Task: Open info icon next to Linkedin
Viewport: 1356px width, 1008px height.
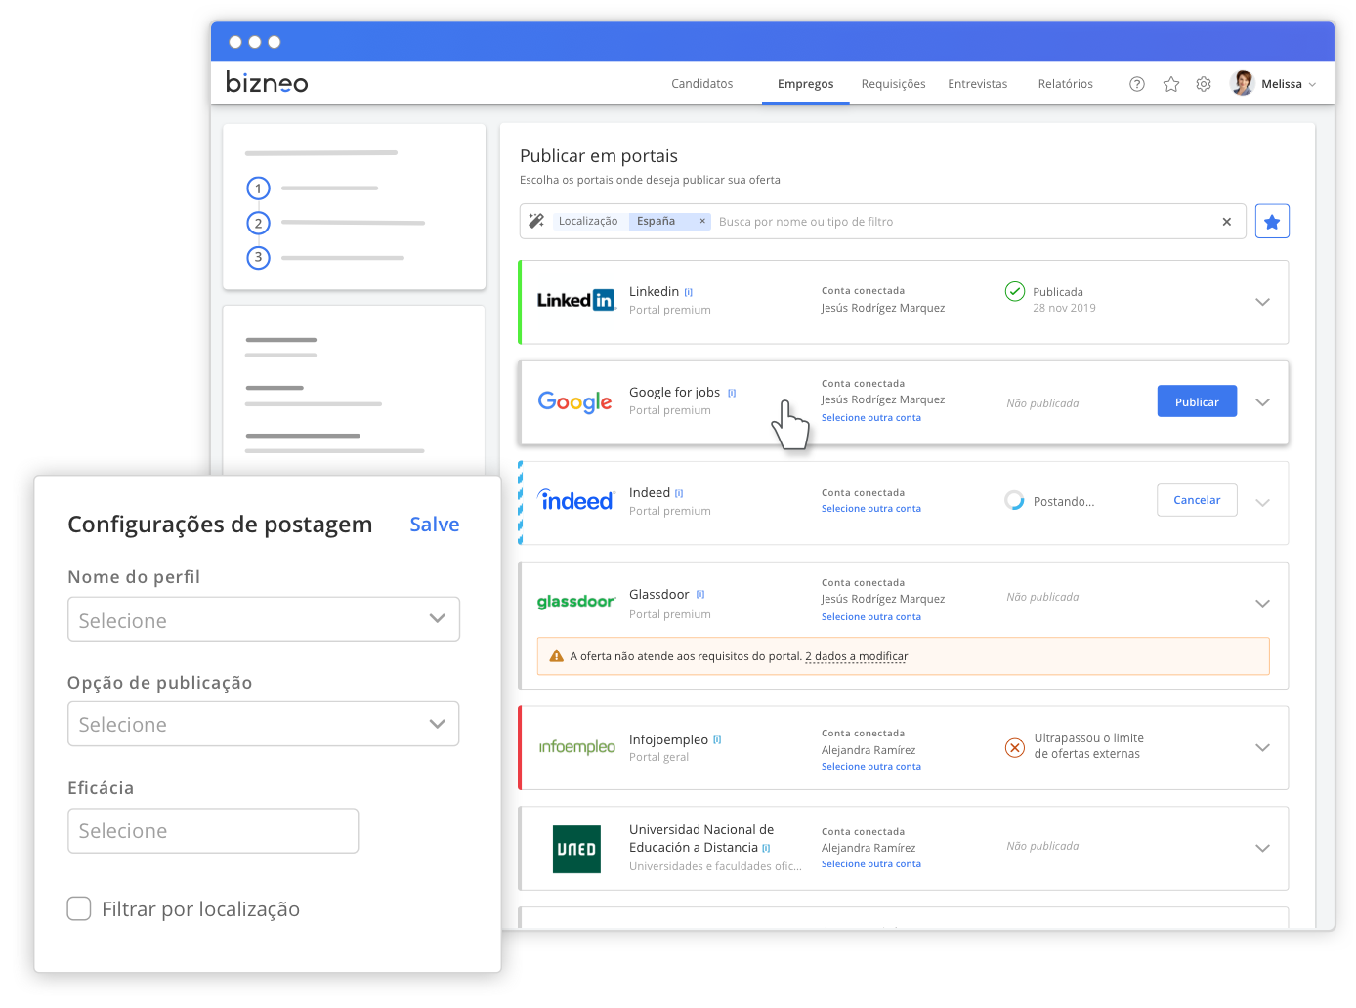Action: click(689, 292)
